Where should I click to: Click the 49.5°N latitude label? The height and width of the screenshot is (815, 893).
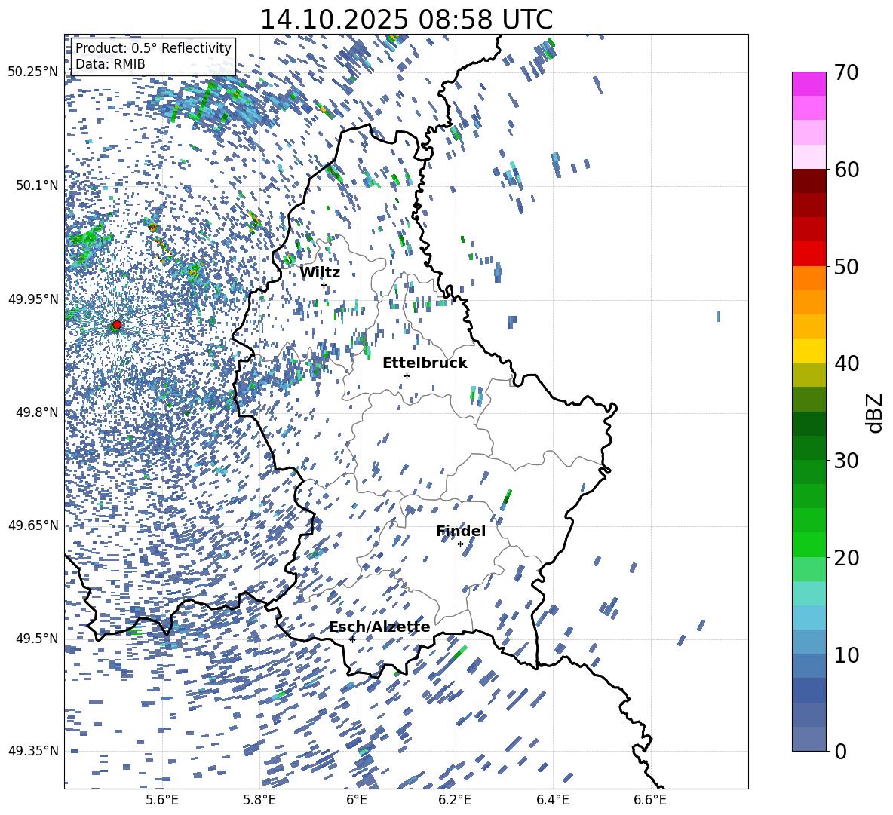click(x=37, y=638)
